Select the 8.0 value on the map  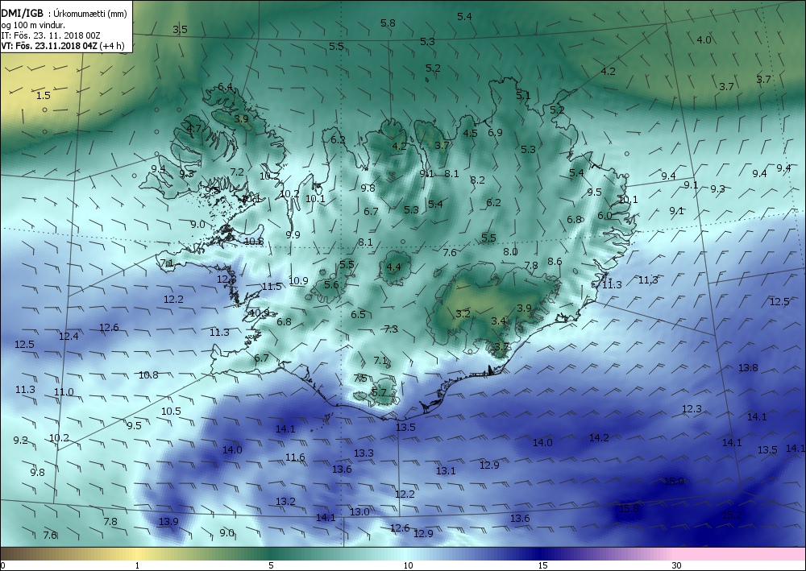point(510,251)
